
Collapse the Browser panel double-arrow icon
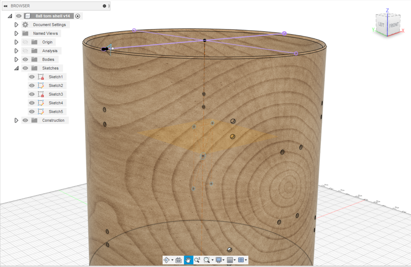tap(5, 6)
